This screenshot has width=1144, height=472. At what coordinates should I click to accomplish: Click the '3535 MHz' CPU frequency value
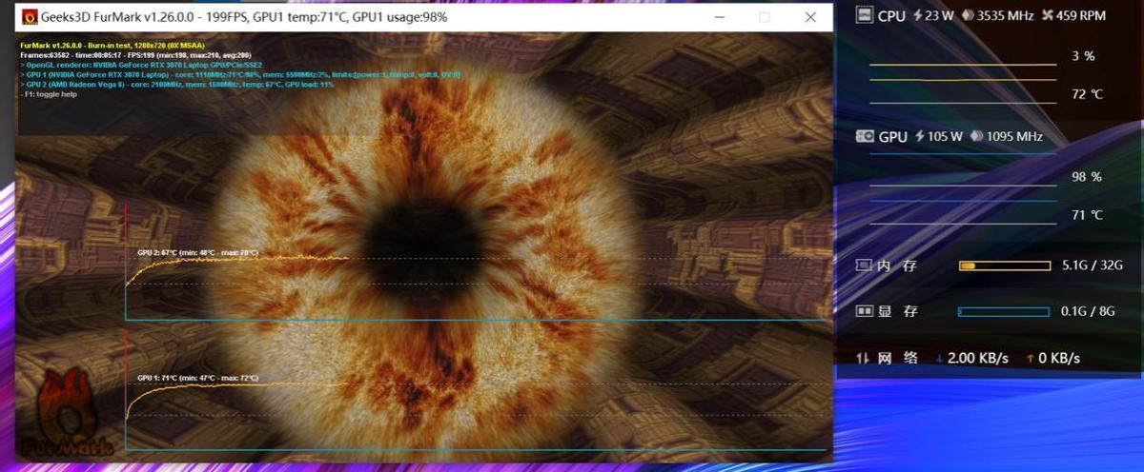pos(1005,15)
